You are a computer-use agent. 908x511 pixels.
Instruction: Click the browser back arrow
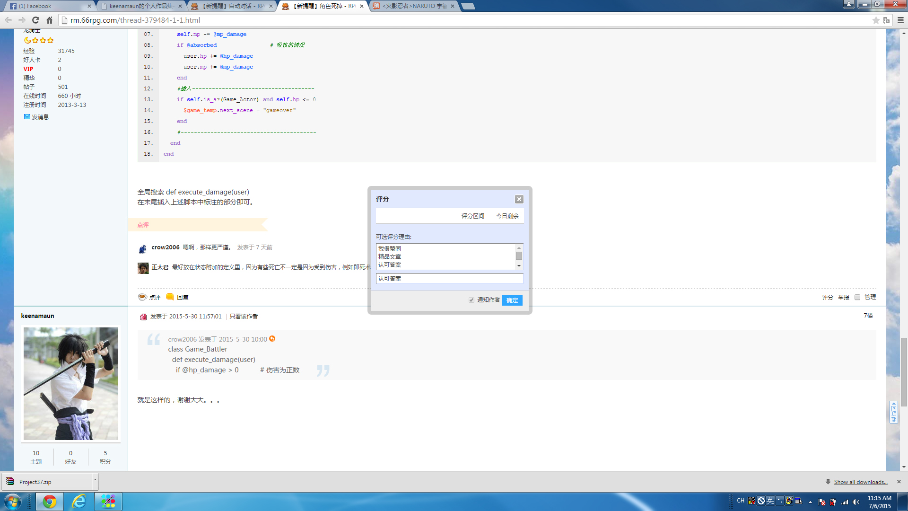pos(8,20)
